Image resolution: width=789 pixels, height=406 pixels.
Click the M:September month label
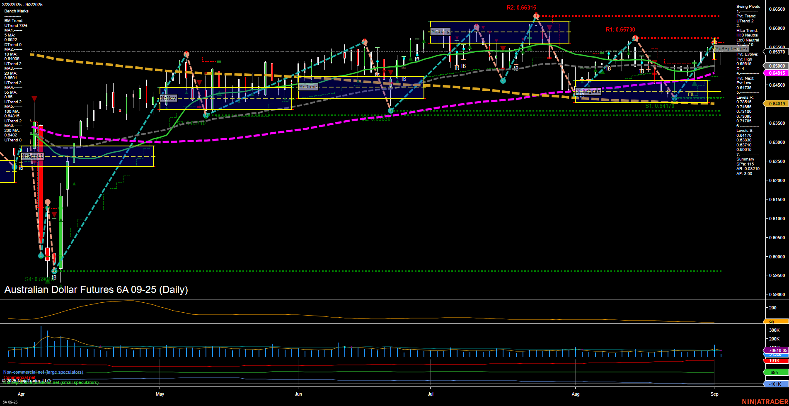[x=731, y=49]
